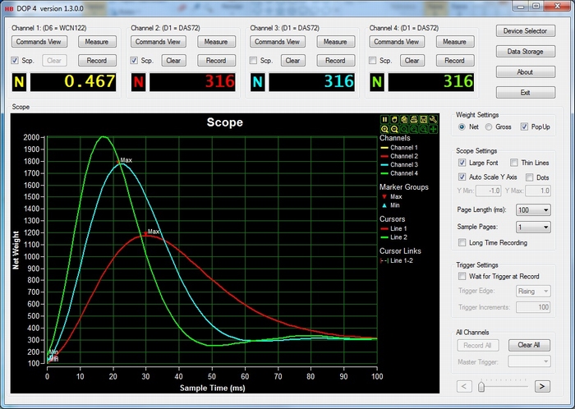Open the Page Length (ms) dropdown

[533, 210]
